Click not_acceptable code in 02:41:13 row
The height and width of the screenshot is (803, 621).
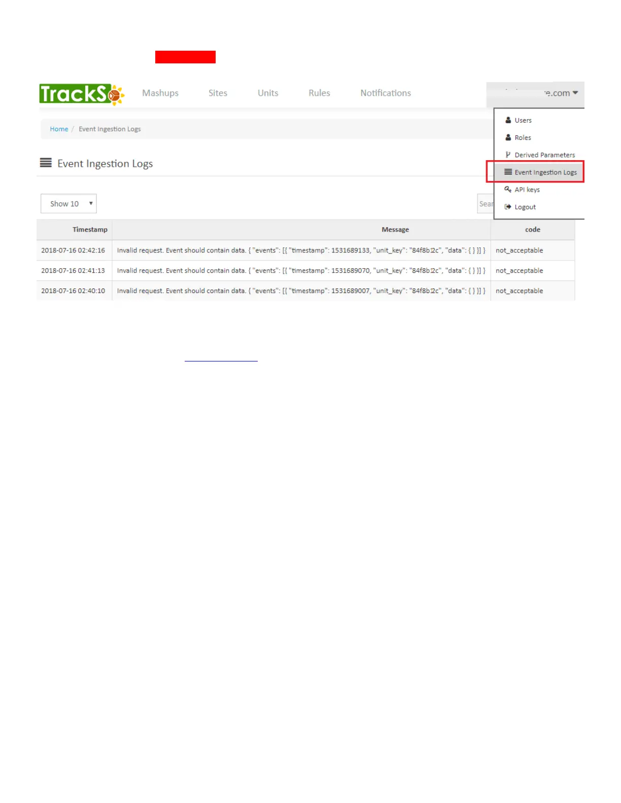click(x=519, y=271)
